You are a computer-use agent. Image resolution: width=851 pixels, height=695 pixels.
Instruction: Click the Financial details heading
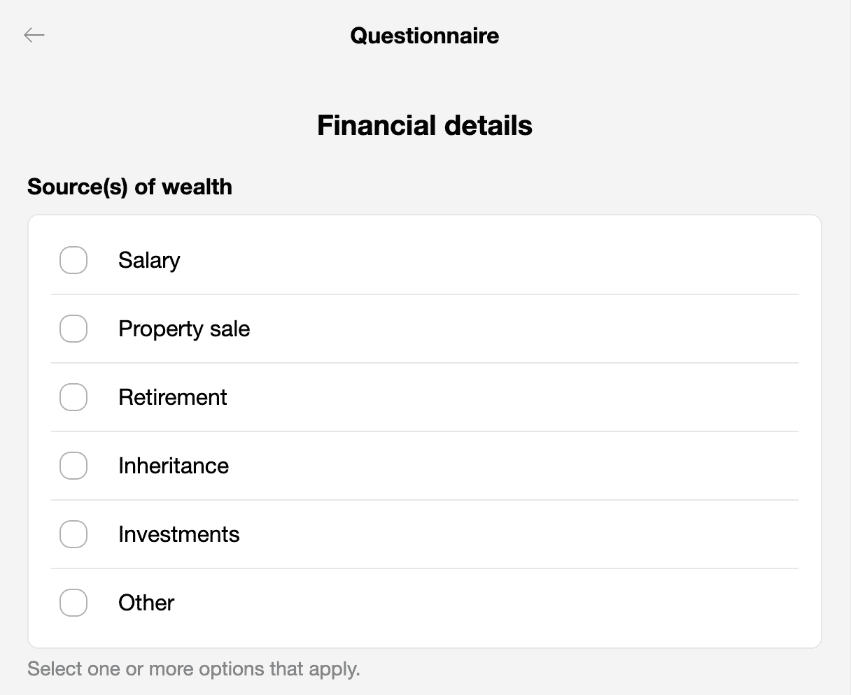pos(425,126)
